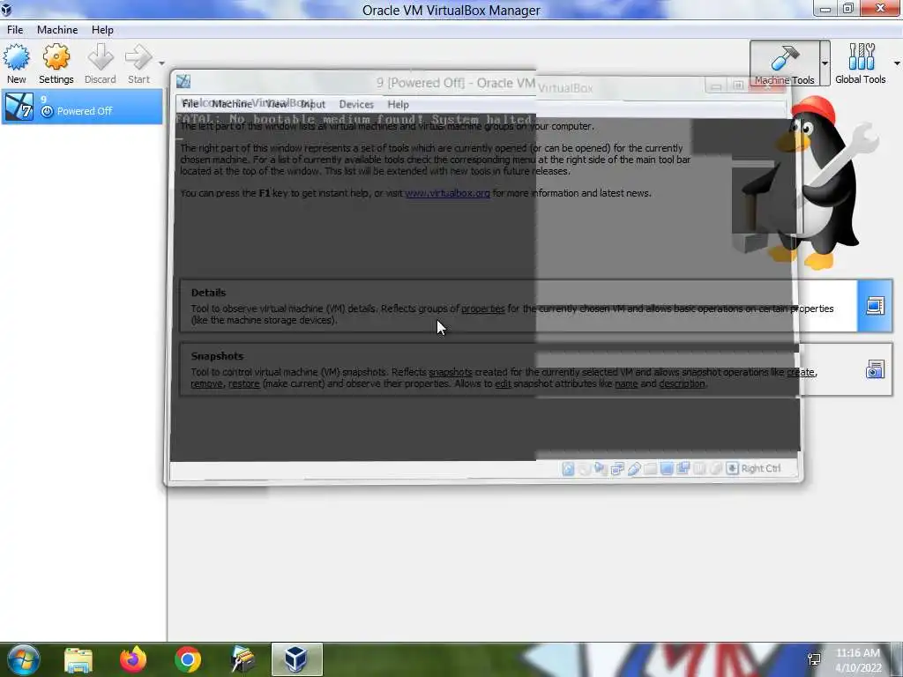903x677 pixels.
Task: Click the Right Ctrl host key label
Action: point(761,469)
